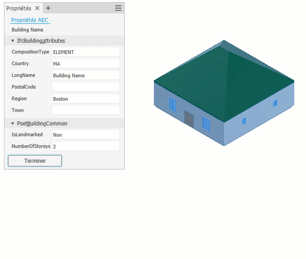Select the window left of the door
The image size is (306, 259).
click(x=172, y=104)
